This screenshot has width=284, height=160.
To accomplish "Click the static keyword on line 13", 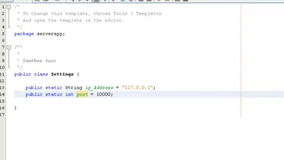I will click(54, 88).
